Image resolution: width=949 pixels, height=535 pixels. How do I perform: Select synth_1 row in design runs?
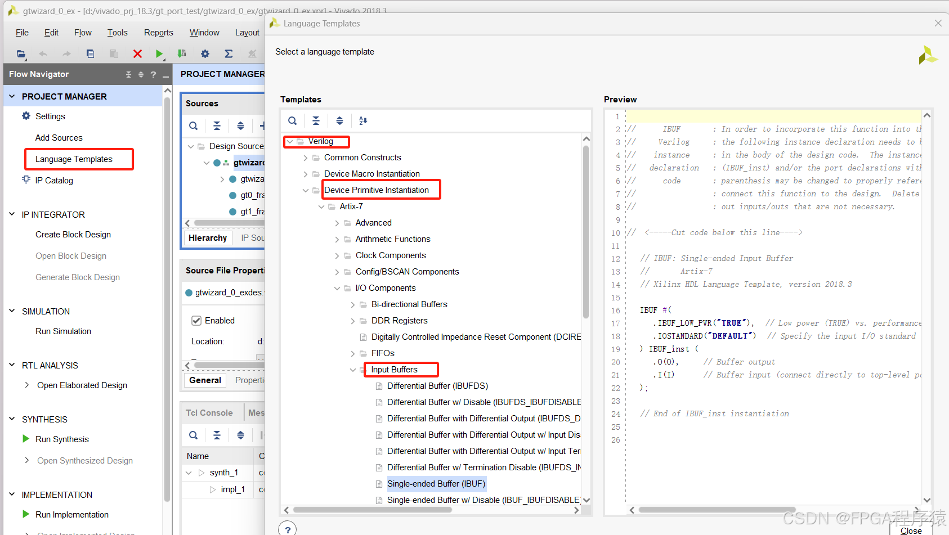pyautogui.click(x=224, y=473)
